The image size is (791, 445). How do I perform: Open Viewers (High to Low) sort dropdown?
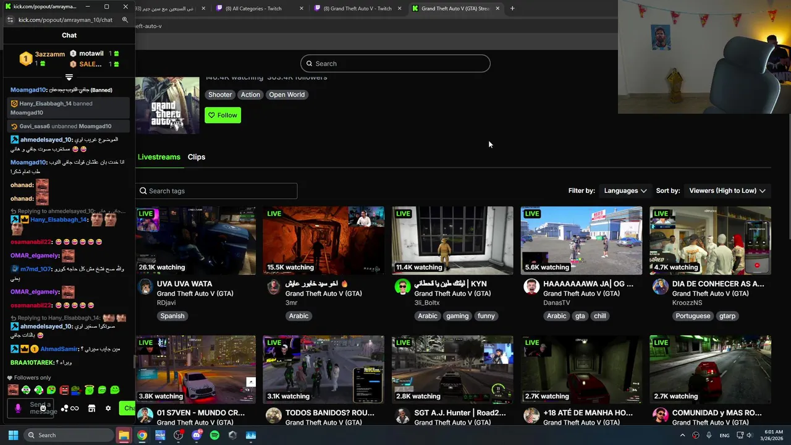(727, 191)
